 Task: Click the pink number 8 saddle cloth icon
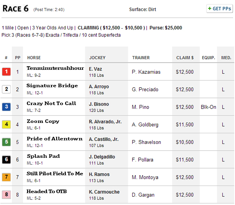[x=6, y=195]
